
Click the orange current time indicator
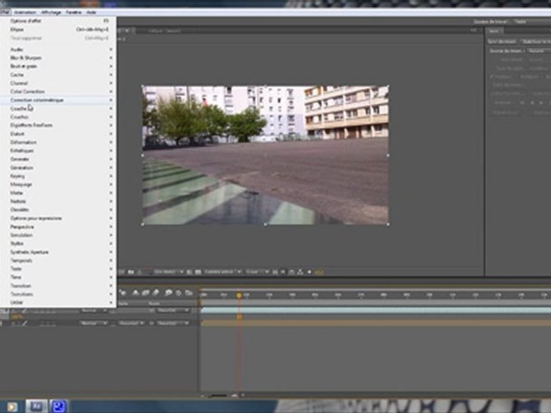click(x=239, y=296)
